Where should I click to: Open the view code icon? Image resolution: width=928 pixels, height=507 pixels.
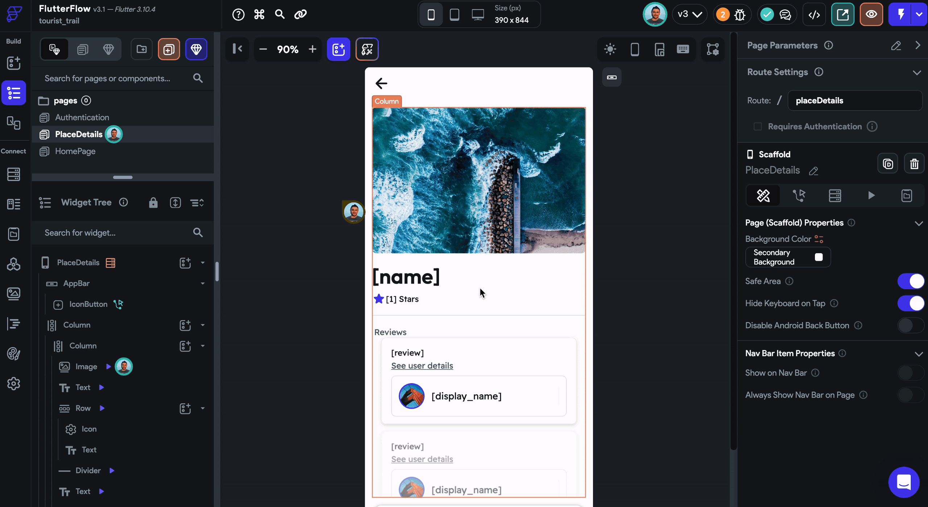coord(814,15)
